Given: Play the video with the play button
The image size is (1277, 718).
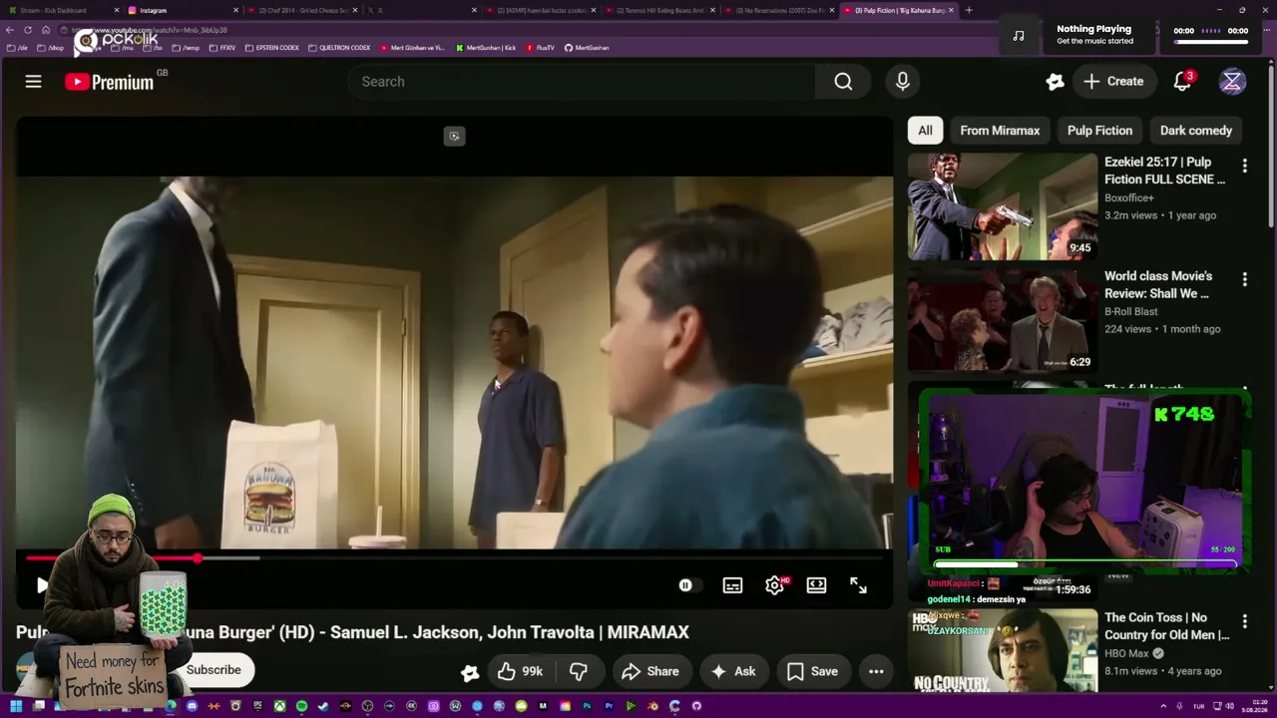Looking at the screenshot, I should pos(41,585).
